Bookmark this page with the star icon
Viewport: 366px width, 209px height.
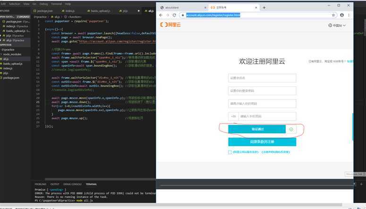(x=333, y=15)
